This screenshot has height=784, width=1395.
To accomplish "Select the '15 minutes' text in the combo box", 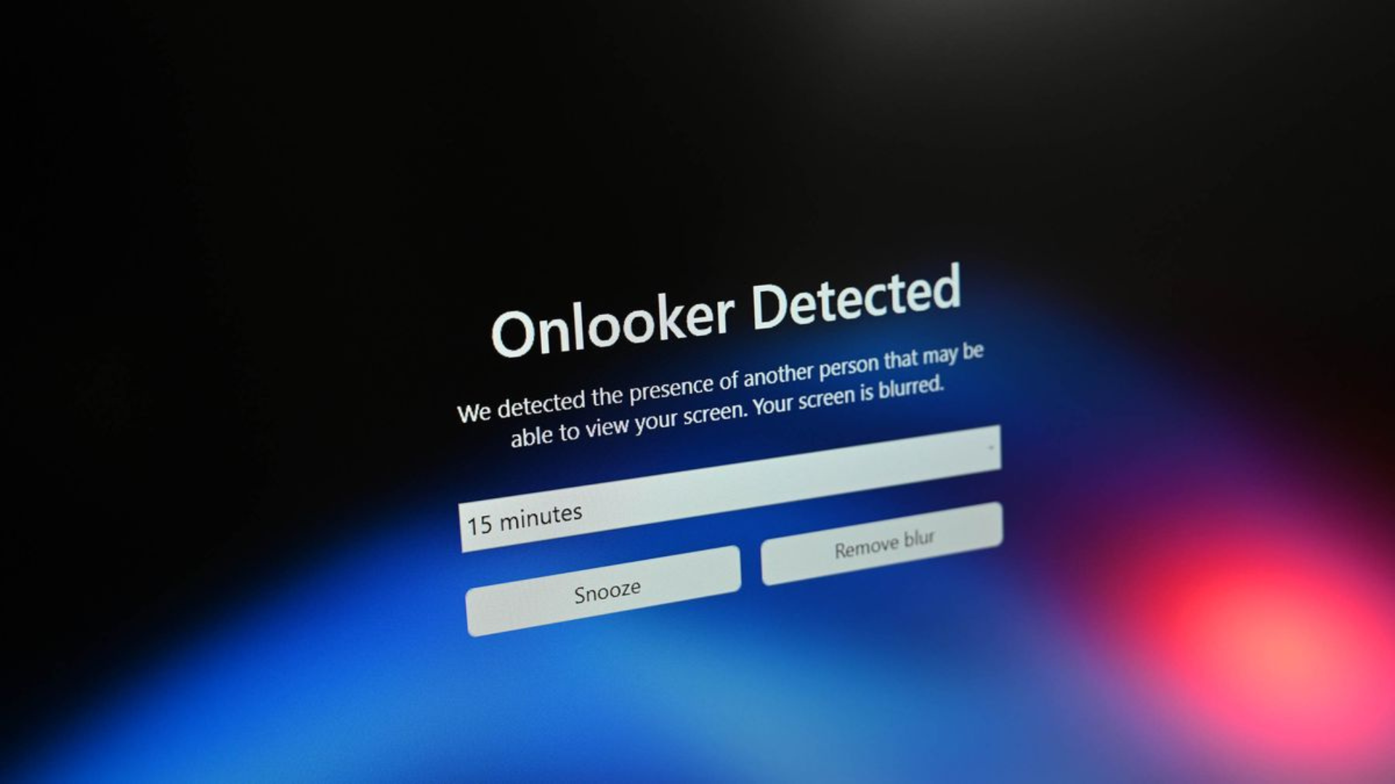I will coord(525,518).
